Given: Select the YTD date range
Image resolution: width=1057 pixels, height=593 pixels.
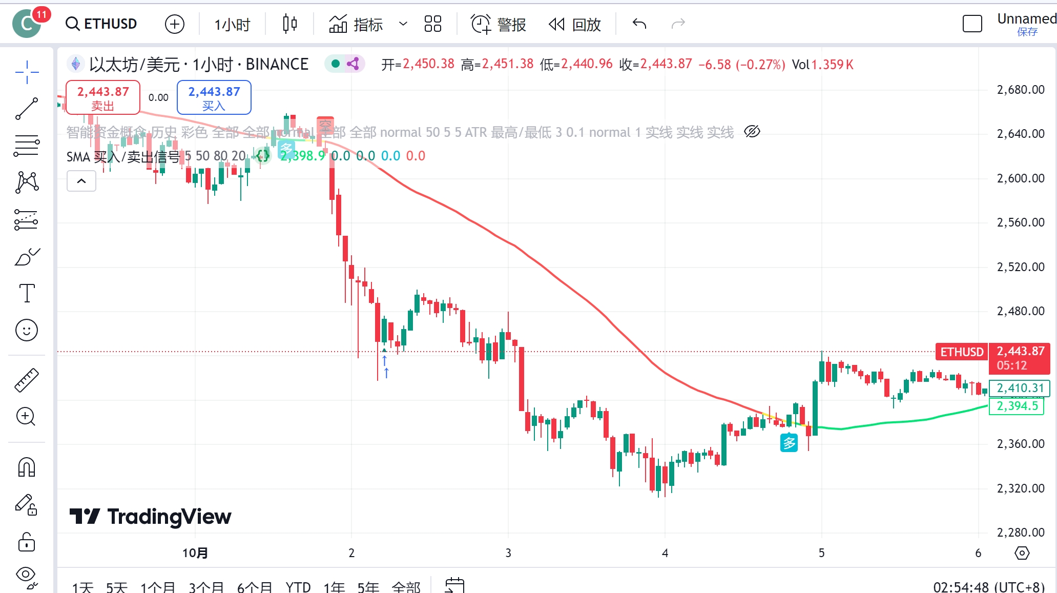Looking at the screenshot, I should (298, 586).
